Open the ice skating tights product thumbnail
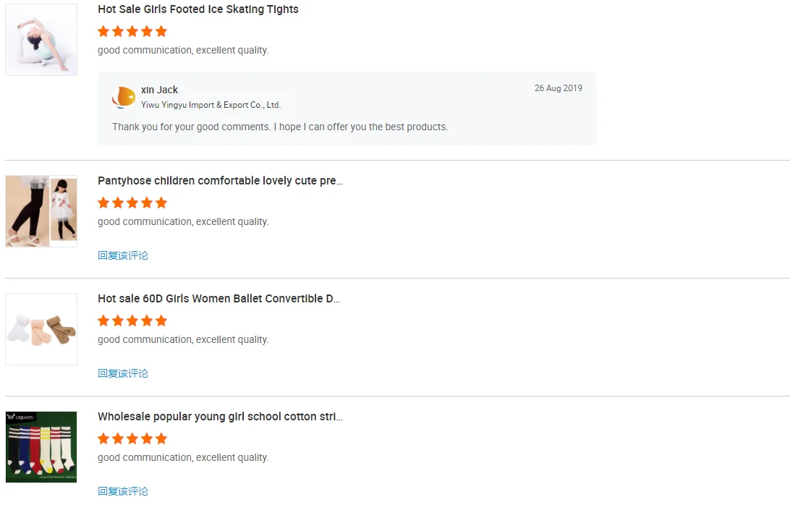Screen dimensions: 790x505 click(x=41, y=40)
